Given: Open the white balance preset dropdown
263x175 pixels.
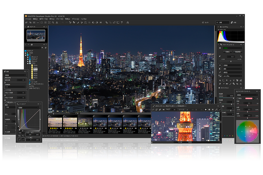Looking at the screenshot, I should pyautogui.click(x=232, y=65).
